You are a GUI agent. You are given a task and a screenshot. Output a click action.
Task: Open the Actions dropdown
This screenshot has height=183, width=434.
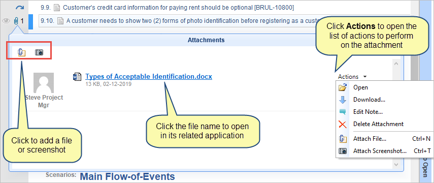coord(353,77)
